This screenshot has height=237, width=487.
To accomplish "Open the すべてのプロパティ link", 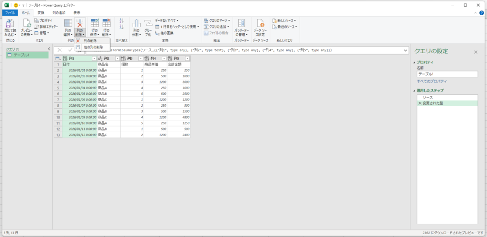I will (432, 81).
